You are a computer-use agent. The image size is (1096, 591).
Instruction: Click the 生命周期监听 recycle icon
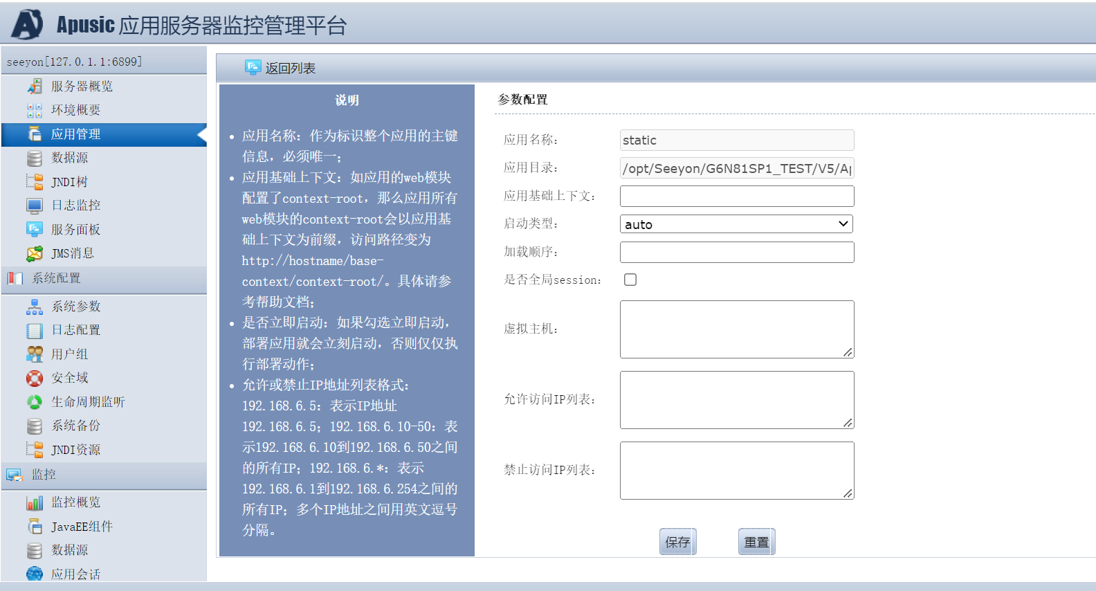(x=35, y=402)
